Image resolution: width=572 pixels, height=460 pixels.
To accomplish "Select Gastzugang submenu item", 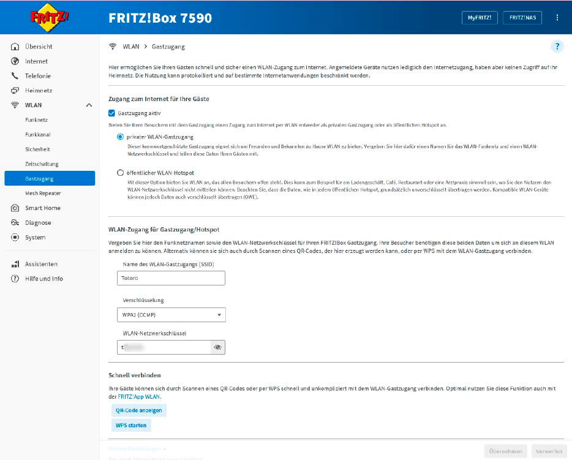I will tap(50, 178).
